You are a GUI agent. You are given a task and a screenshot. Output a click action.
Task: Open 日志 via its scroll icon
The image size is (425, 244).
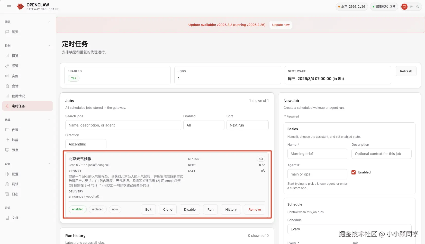click(x=7, y=194)
